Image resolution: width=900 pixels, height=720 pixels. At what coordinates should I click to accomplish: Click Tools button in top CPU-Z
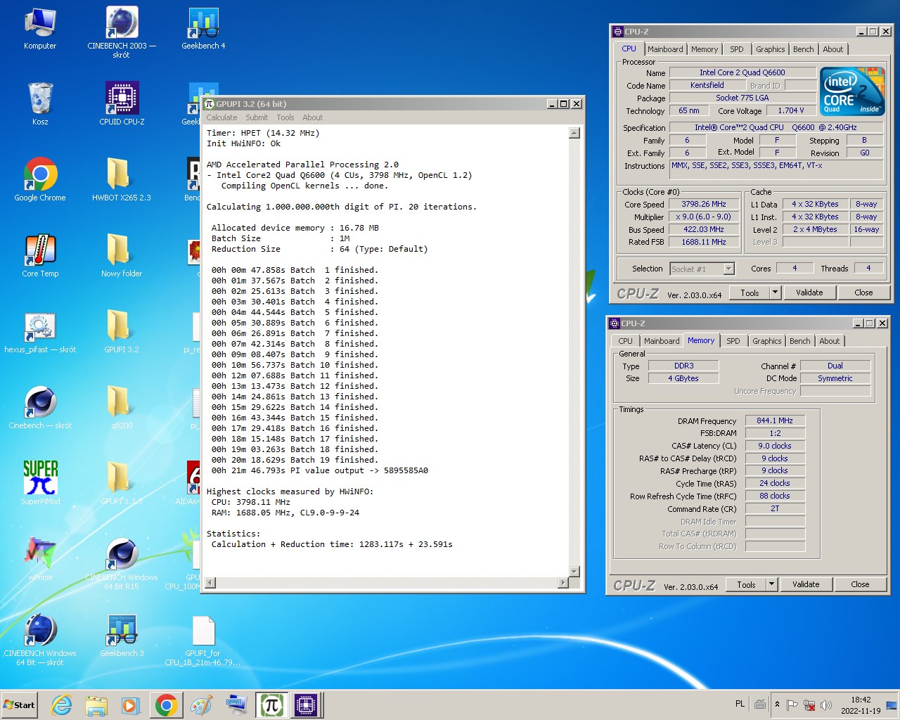750,292
